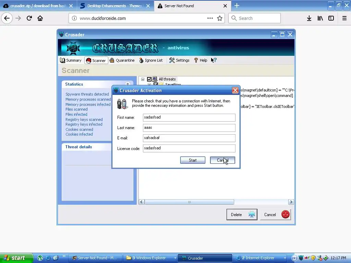This screenshot has width=351, height=263.
Task: Open the page actions three-dot menu
Action: point(210,18)
